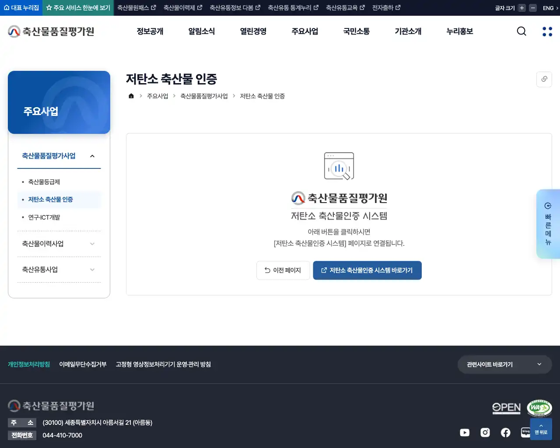Open the 빠른메뉴 quick menu panel
Image resolution: width=560 pixels, height=448 pixels.
point(548,224)
